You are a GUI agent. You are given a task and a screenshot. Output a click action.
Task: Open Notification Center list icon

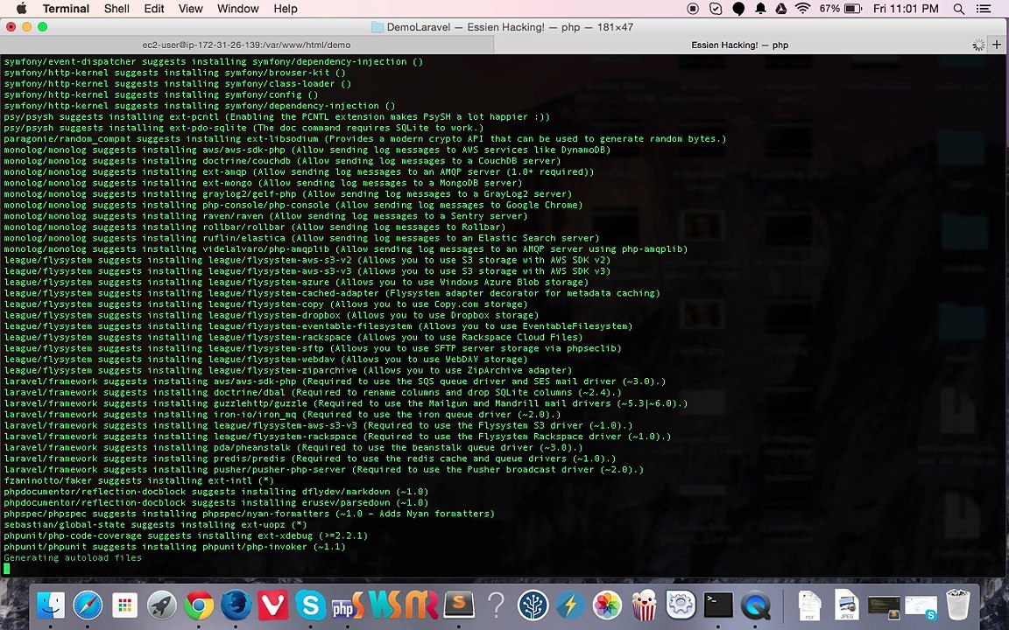click(984, 9)
